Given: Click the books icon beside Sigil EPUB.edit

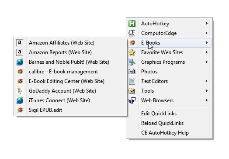Looking at the screenshot, I should pos(20,110).
